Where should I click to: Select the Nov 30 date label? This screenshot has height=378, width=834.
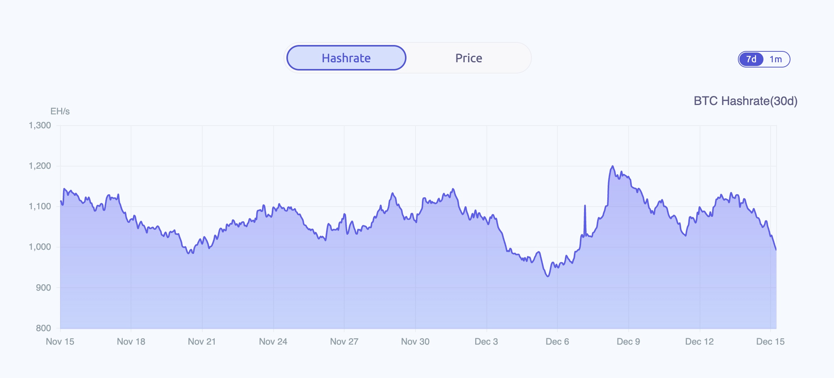click(x=415, y=342)
